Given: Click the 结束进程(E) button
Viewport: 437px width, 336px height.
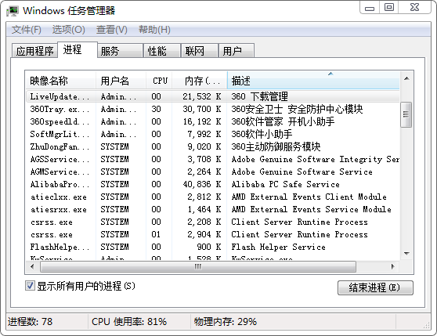Looking at the screenshot, I should [375, 287].
